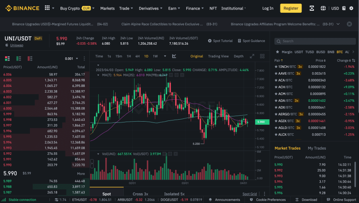The width and height of the screenshot is (359, 203).
Task: Open the Spot Grid link
Action: point(250,194)
